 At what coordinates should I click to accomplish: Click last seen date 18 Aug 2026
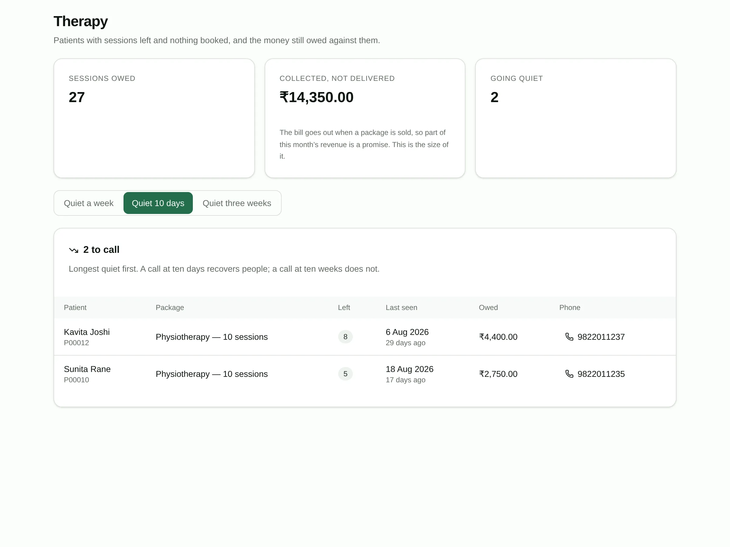[409, 369]
